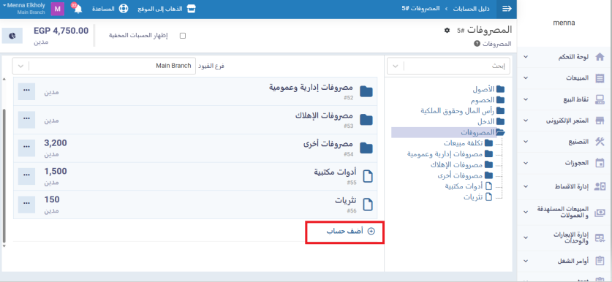
Task: Open the settings gear beside المصروفات #5
Action: coord(447,30)
